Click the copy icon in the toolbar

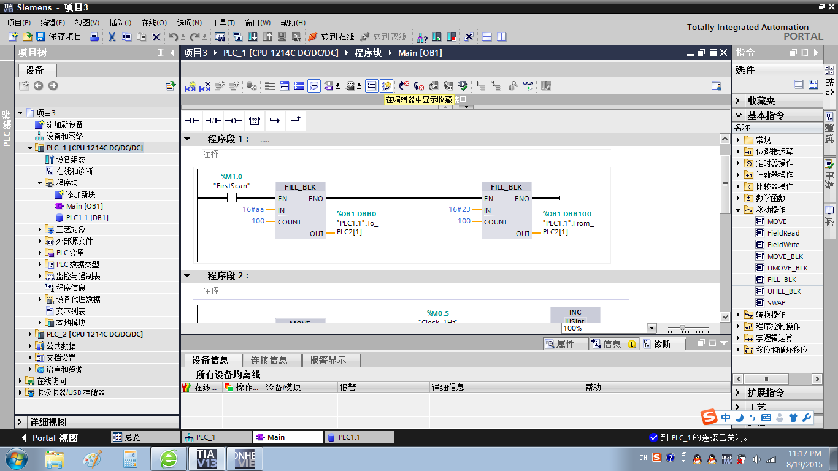(127, 37)
